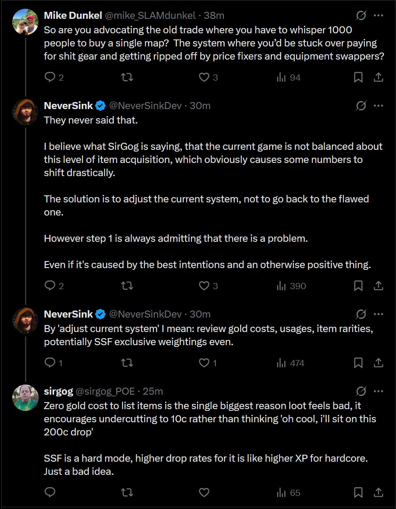Share sirgog's tweet

coord(378,493)
